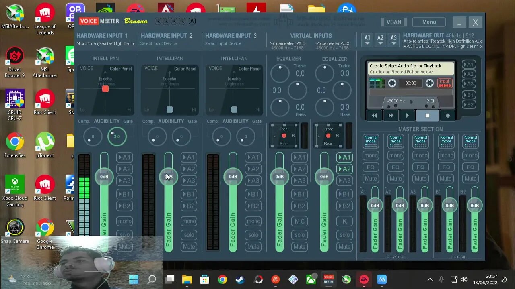Click the Comp knob on Hardware Input 3
This screenshot has width=515, height=289.
[x=221, y=136]
